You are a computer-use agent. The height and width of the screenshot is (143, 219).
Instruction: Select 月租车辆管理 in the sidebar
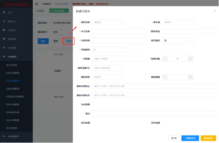pyautogui.click(x=13, y=81)
